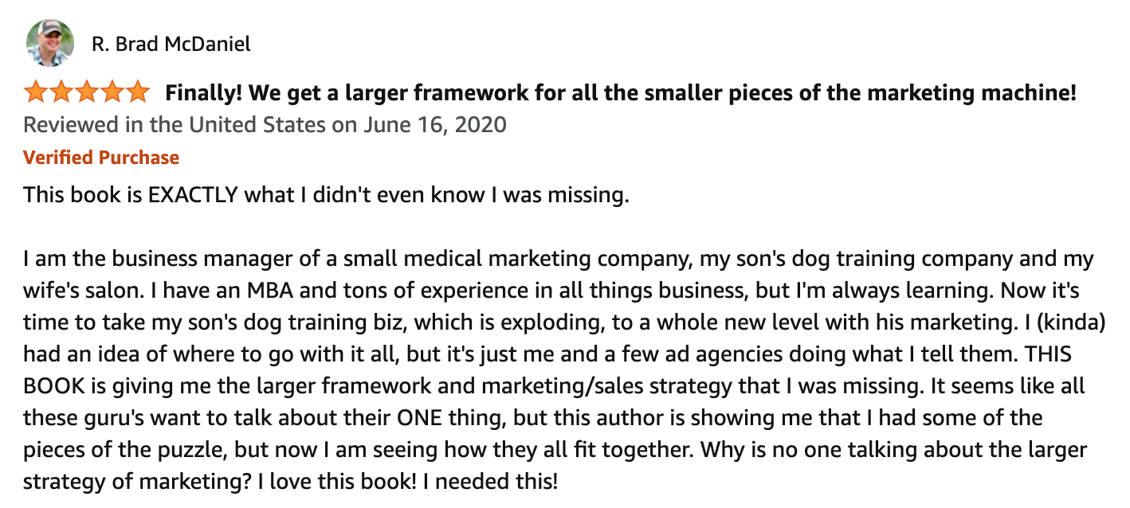
Task: Click the sentence 'This book is EXACTLY what...'
Action: (x=327, y=194)
